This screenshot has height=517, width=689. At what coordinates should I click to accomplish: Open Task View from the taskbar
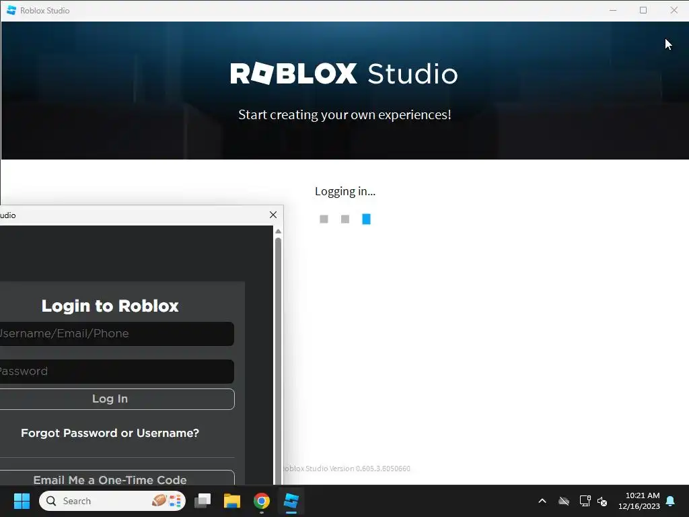203,501
